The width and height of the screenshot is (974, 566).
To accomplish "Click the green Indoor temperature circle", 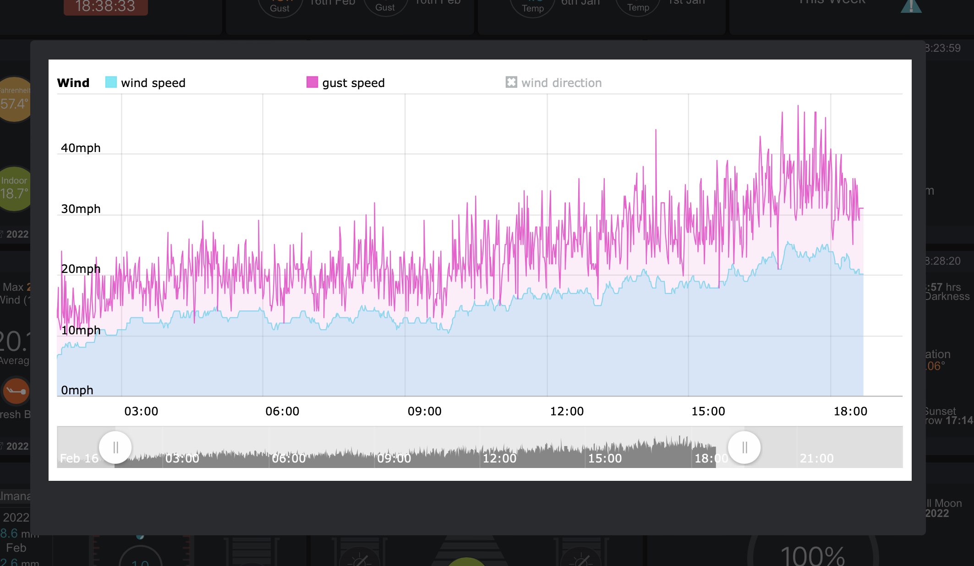I will point(15,188).
